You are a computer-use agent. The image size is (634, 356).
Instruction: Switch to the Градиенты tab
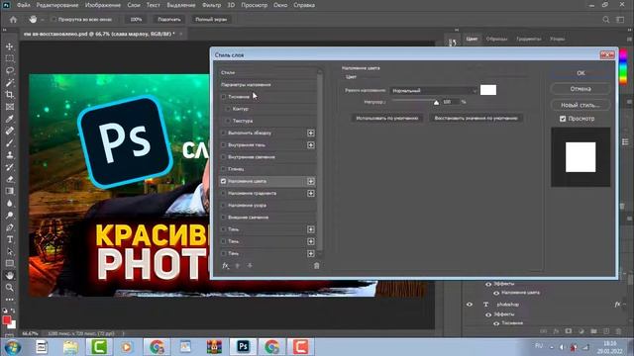coord(528,40)
